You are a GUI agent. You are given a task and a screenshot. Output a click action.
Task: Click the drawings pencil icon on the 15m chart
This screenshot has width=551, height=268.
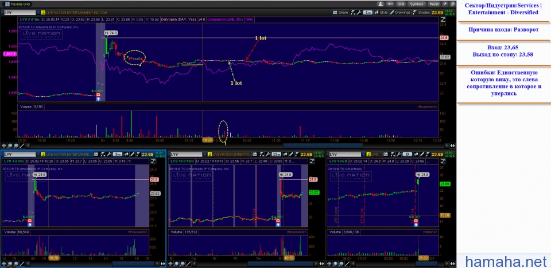click(x=292, y=155)
